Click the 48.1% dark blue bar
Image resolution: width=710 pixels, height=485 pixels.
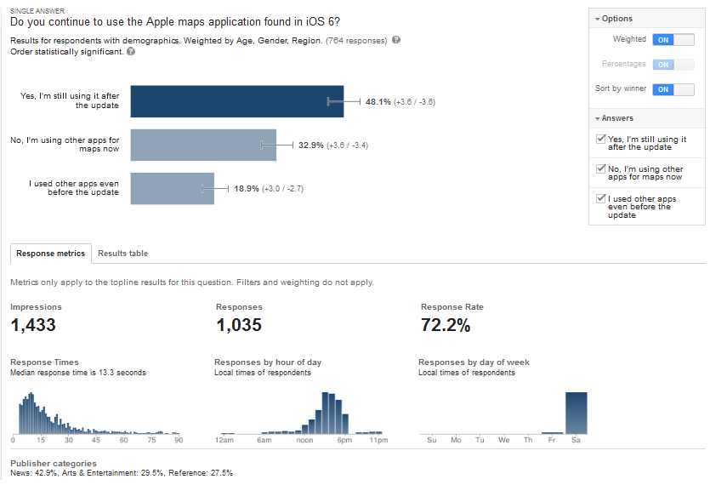(x=237, y=101)
